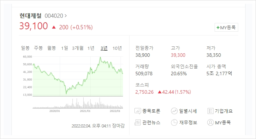Open the 재무정보 financial info icon
Screen dimensions: 256x139
[x=174, y=122]
